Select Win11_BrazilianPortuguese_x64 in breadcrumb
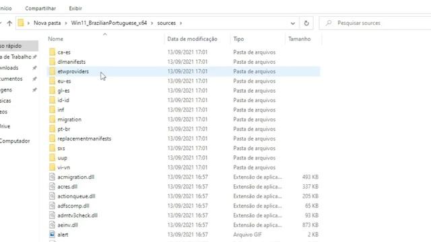This screenshot has width=431, height=242. pyautogui.click(x=109, y=23)
